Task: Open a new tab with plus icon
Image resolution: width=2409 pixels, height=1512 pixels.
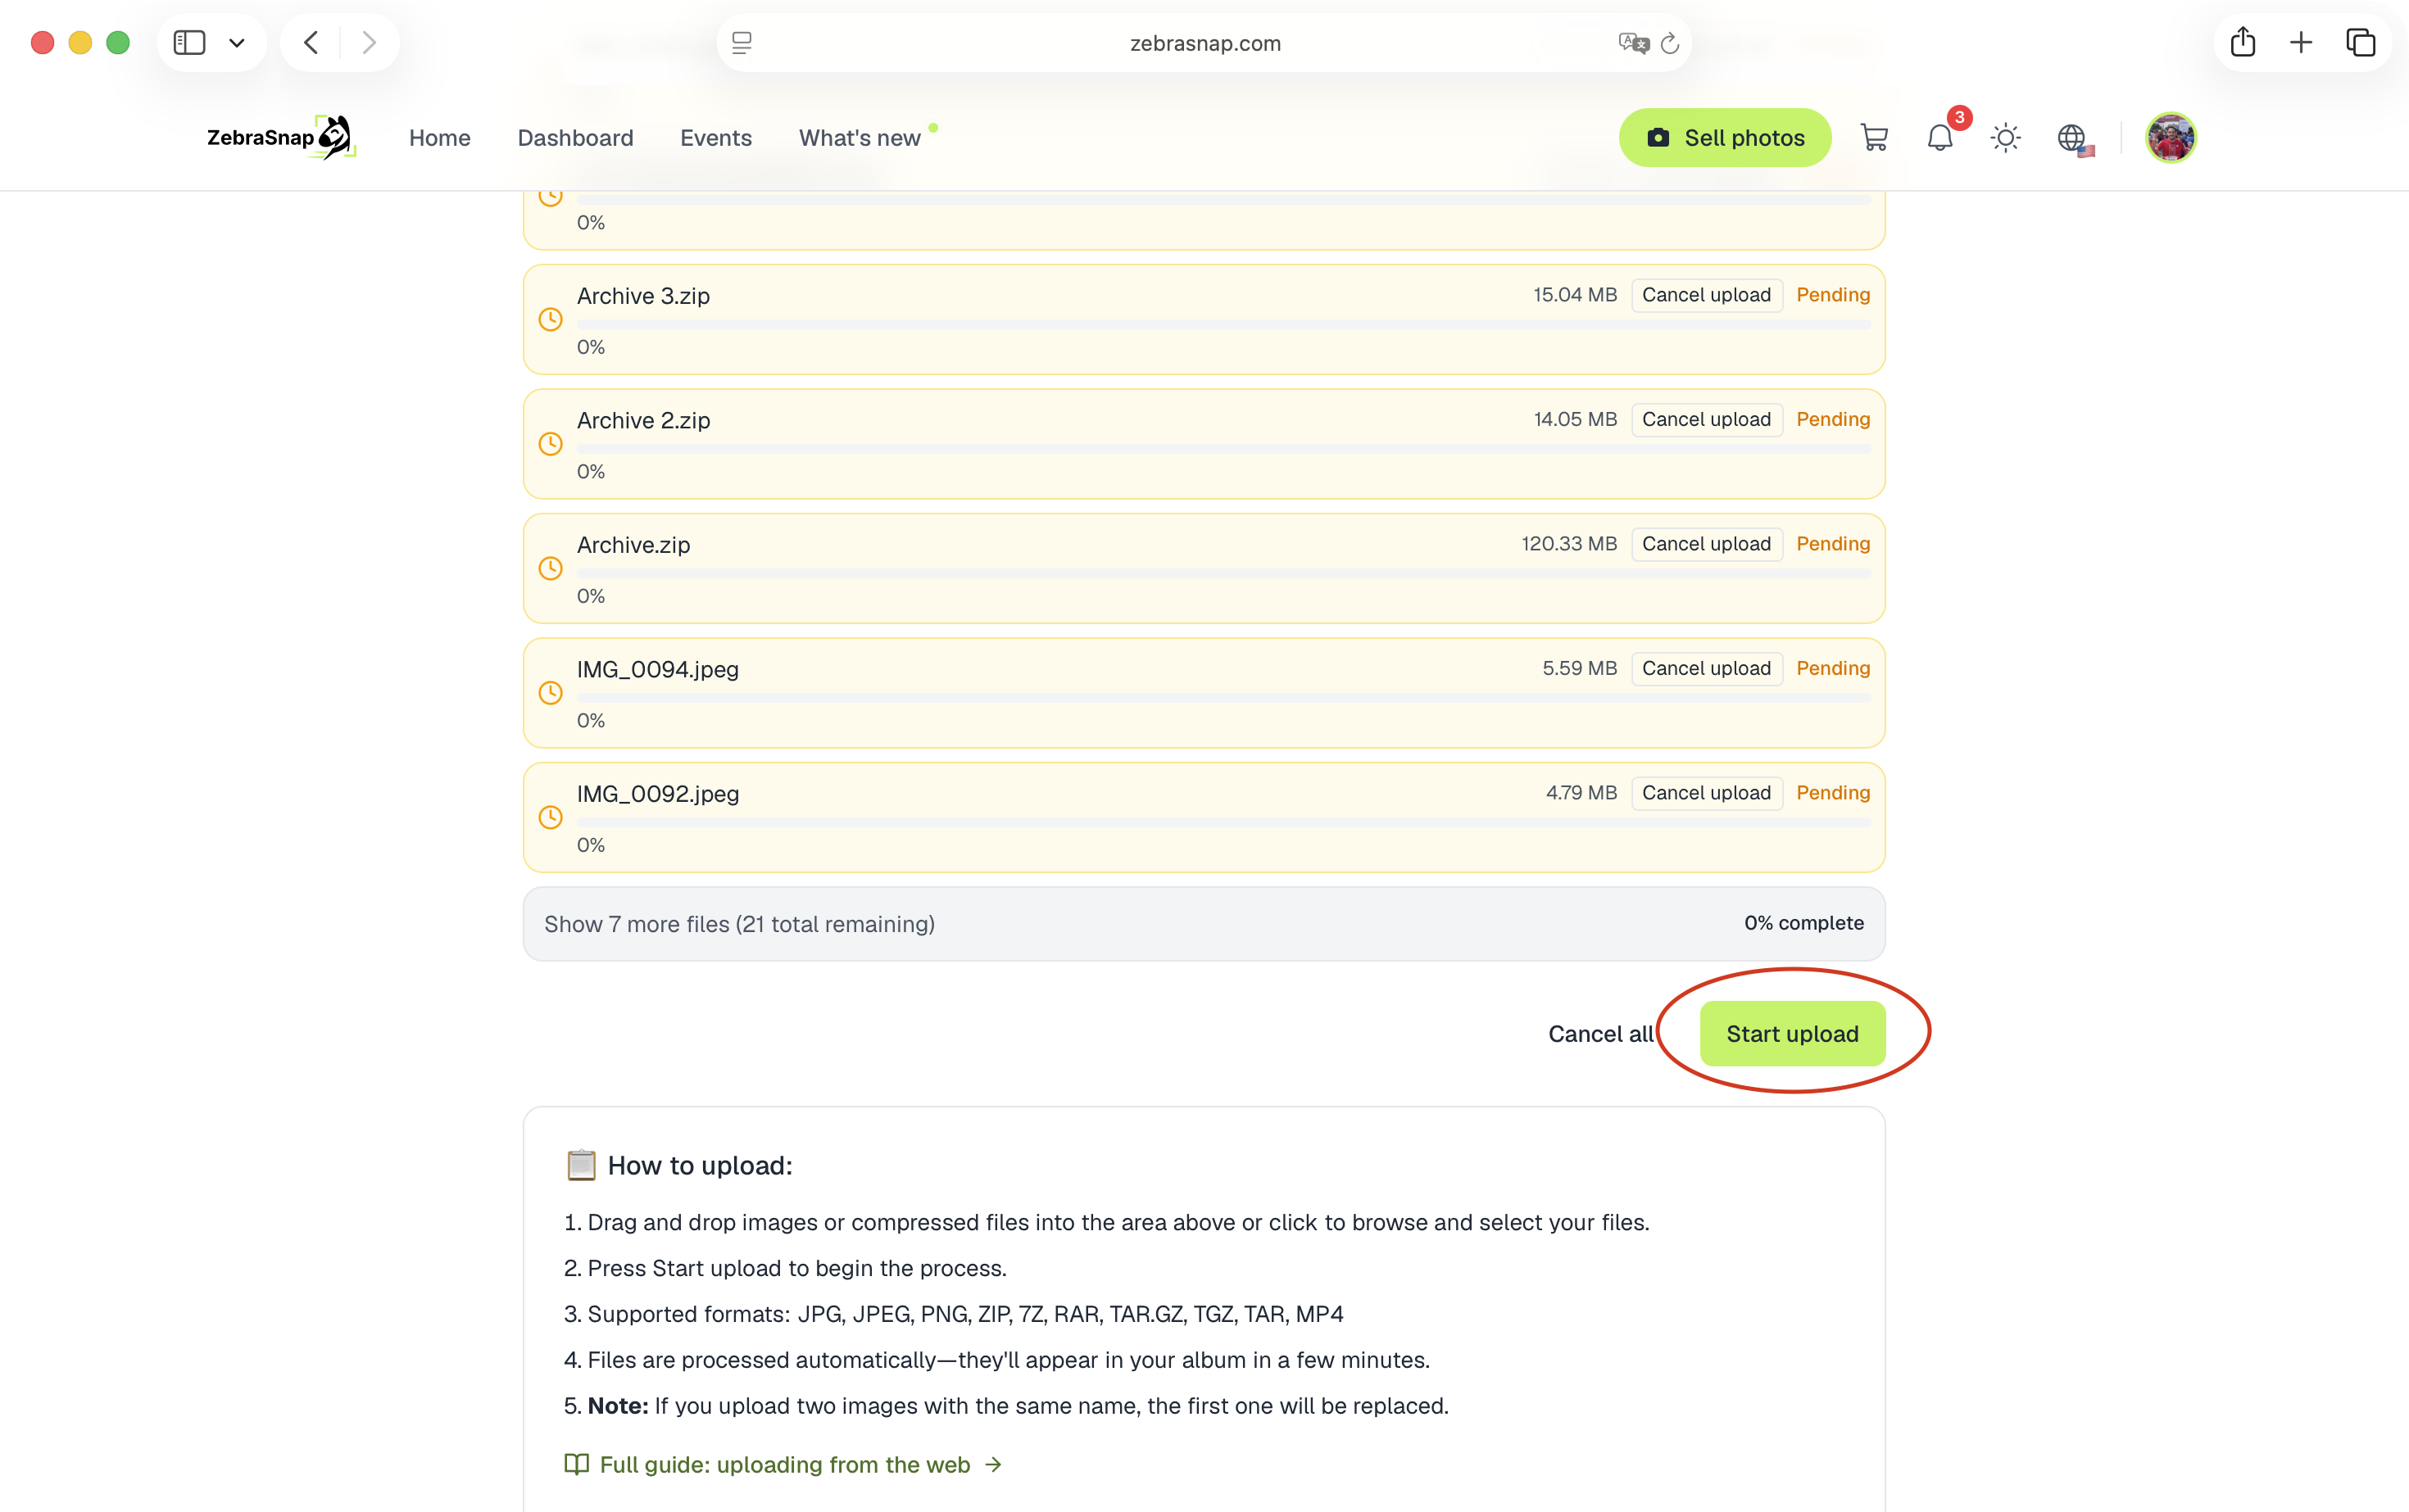Action: click(2301, 43)
